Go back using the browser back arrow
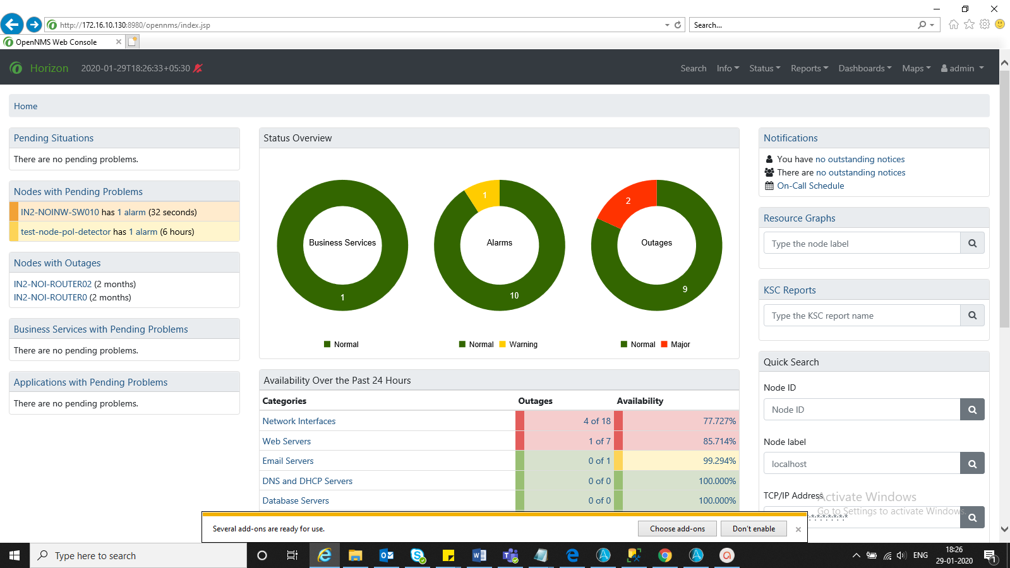1010x568 pixels. point(12,25)
